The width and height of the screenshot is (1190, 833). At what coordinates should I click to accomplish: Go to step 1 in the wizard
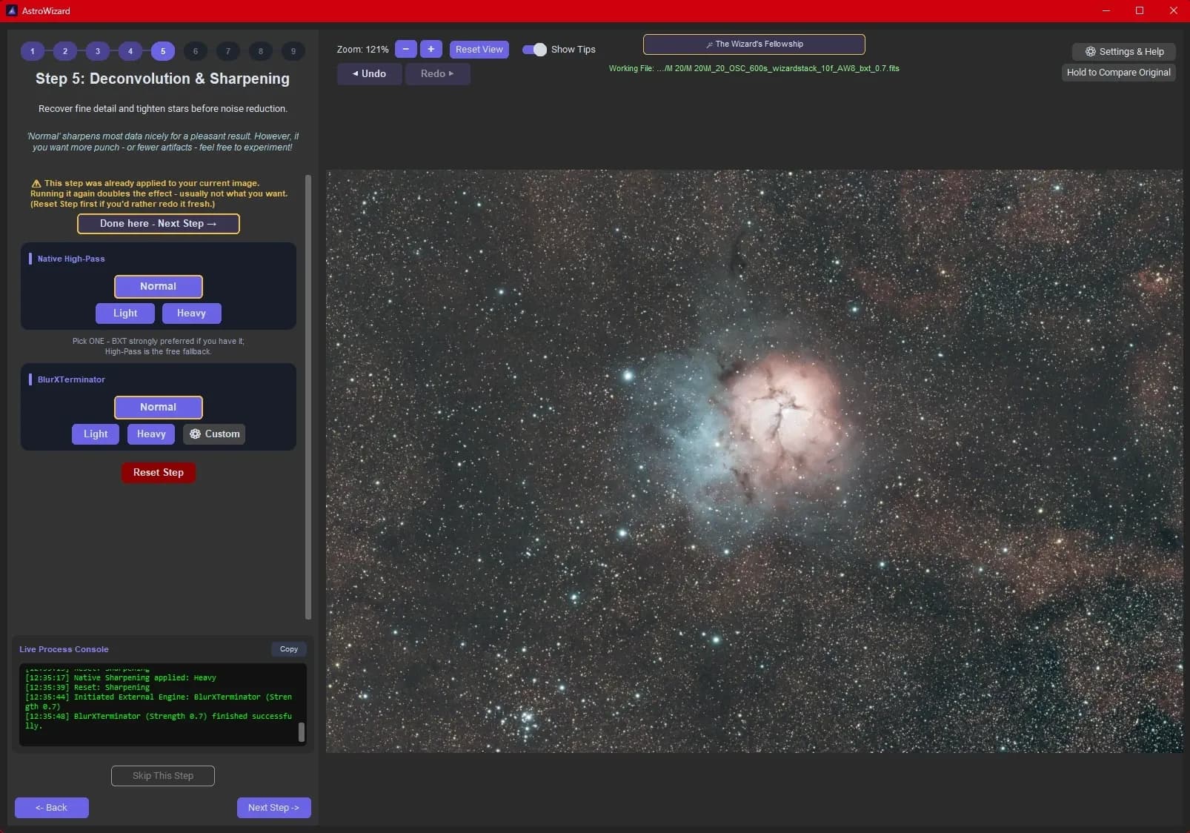[33, 51]
